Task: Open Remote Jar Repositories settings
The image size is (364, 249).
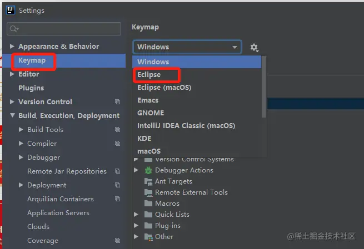Action: tap(67, 171)
